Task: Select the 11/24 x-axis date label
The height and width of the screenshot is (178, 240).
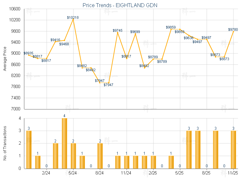Action: [x=126, y=173]
